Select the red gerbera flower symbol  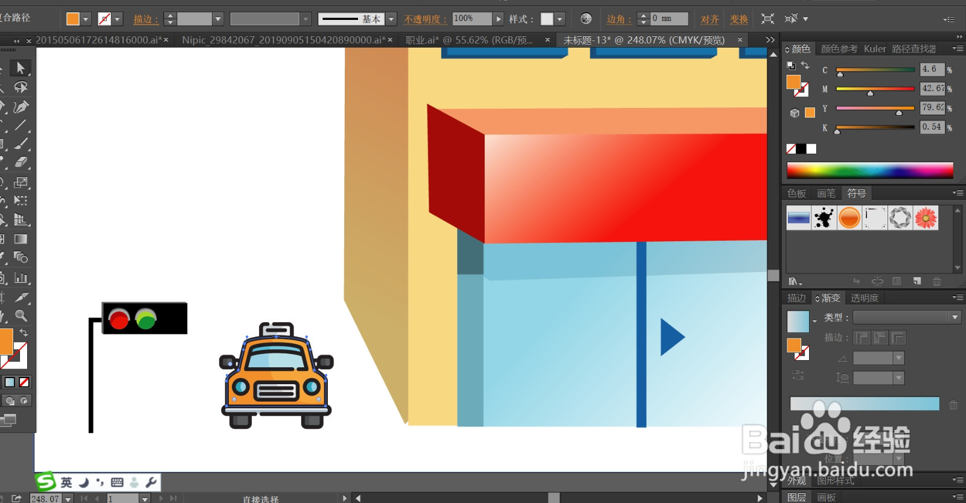coord(926,218)
